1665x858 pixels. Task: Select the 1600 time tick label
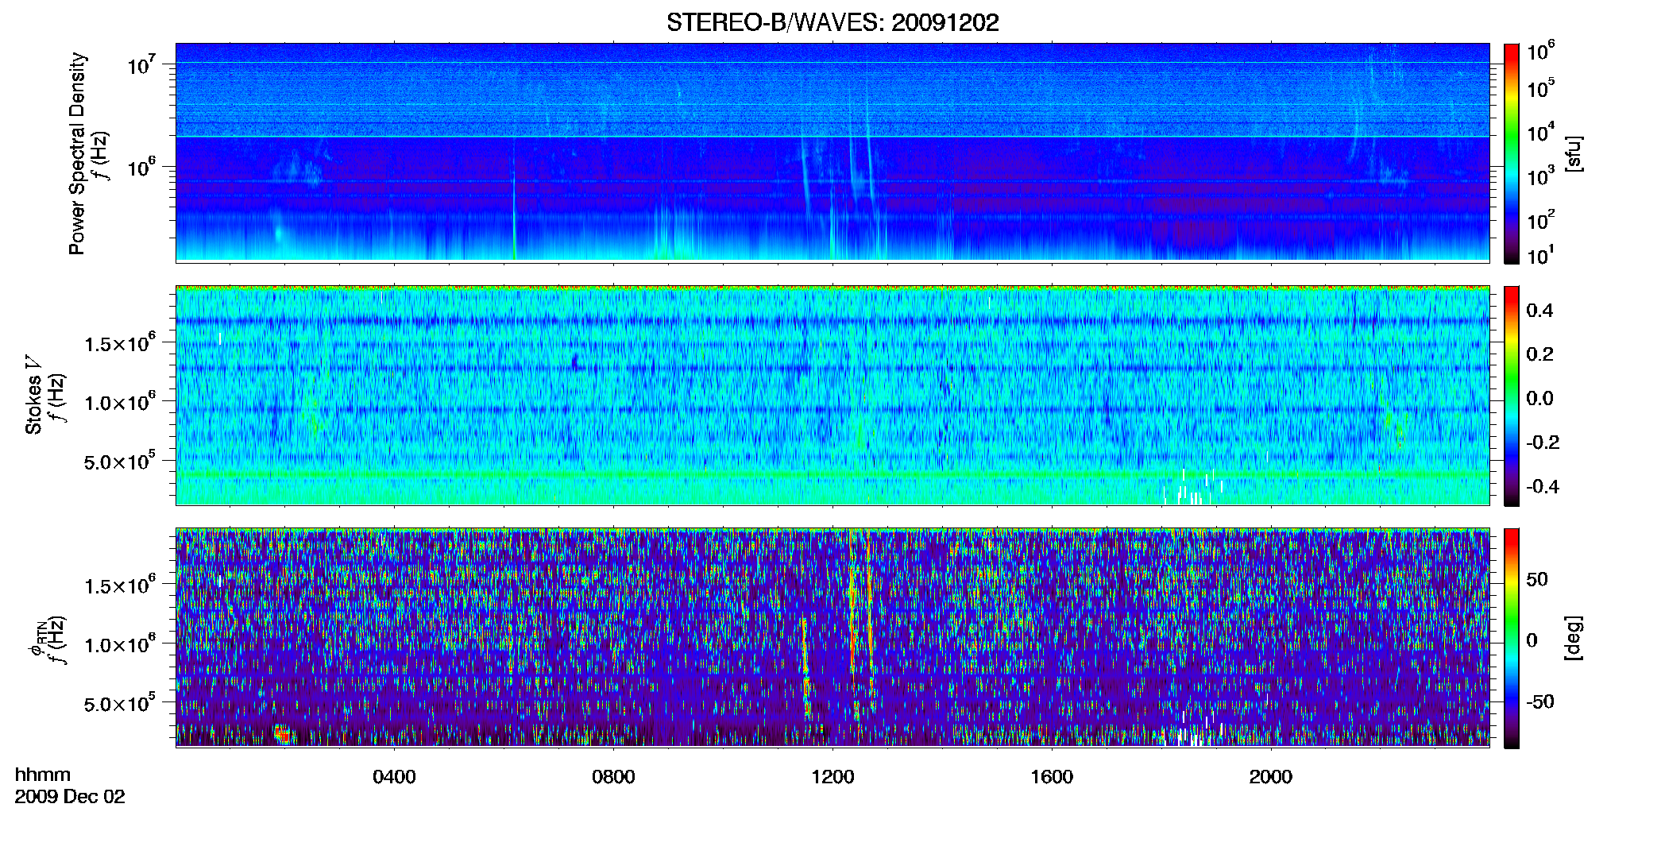pyautogui.click(x=1052, y=777)
